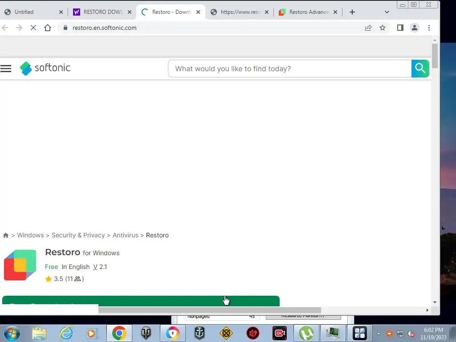Click the green download button

[141, 301]
